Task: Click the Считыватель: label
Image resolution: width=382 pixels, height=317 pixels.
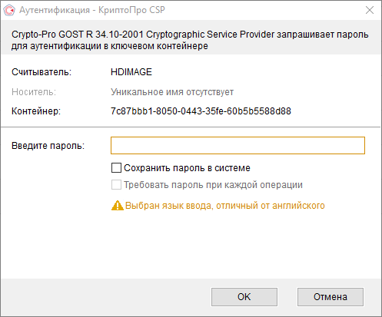Action: [x=42, y=72]
